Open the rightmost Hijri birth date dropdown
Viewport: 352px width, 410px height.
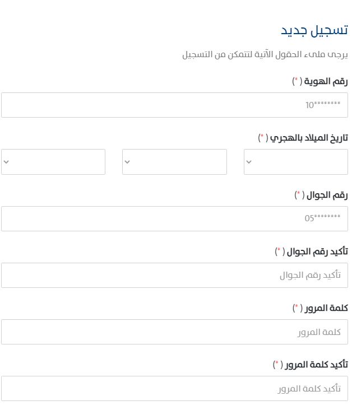click(x=296, y=162)
